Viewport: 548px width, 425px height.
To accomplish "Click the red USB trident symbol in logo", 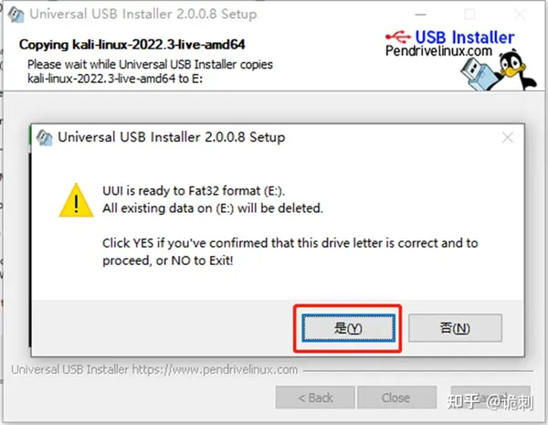I will point(398,36).
